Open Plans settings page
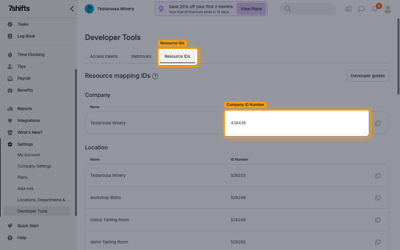 (x=22, y=177)
